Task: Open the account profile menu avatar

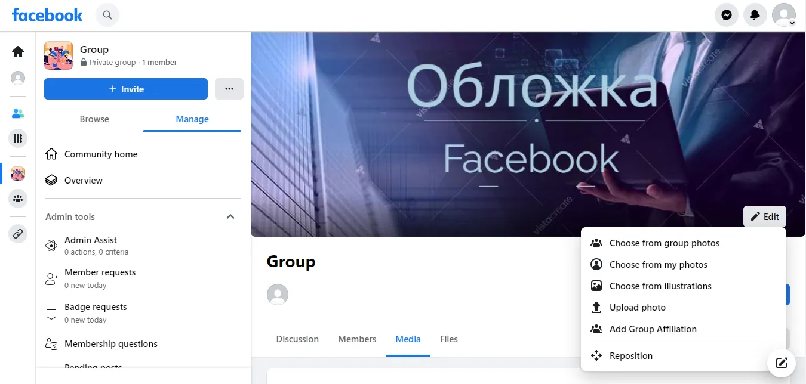Action: 784,15
